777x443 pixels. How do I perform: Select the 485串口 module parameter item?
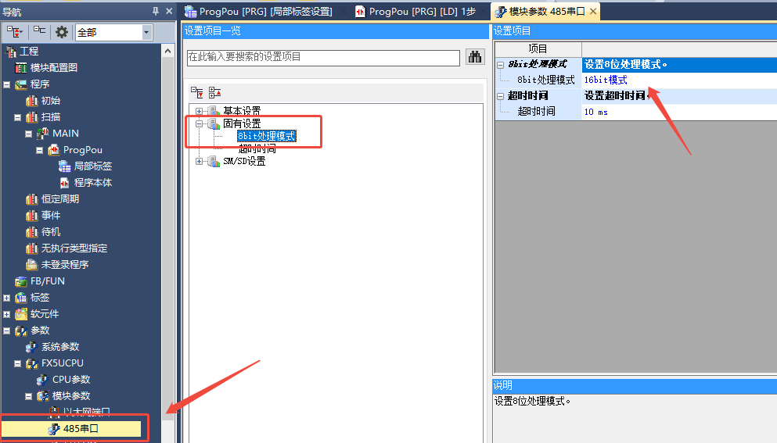pyautogui.click(x=81, y=429)
